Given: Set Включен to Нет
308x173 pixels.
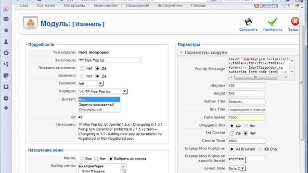Looking at the screenshot, I should [82, 76].
